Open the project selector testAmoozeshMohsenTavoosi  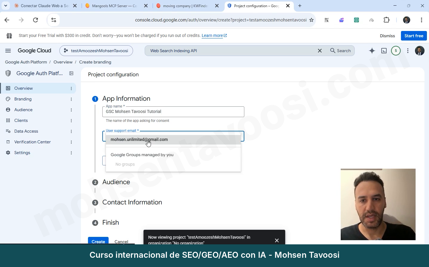(x=96, y=51)
